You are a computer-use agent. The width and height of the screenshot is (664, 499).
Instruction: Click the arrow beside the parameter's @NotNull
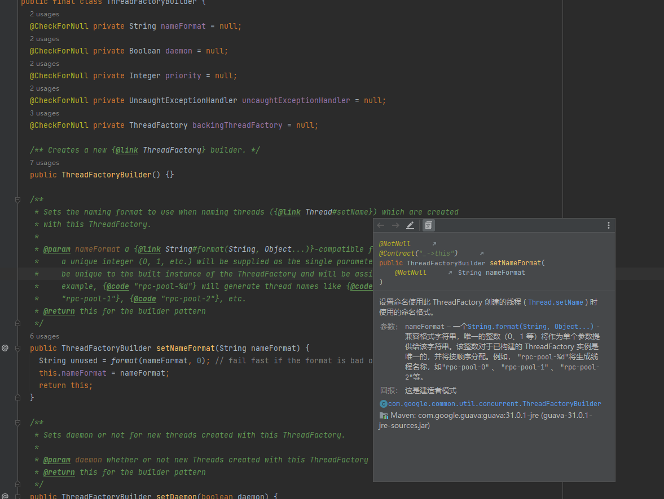450,273
